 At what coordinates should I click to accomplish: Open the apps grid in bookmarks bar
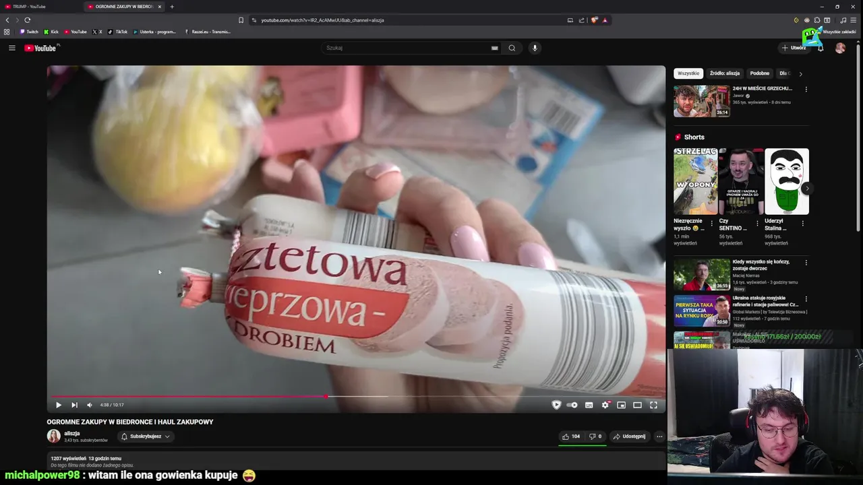pyautogui.click(x=7, y=32)
